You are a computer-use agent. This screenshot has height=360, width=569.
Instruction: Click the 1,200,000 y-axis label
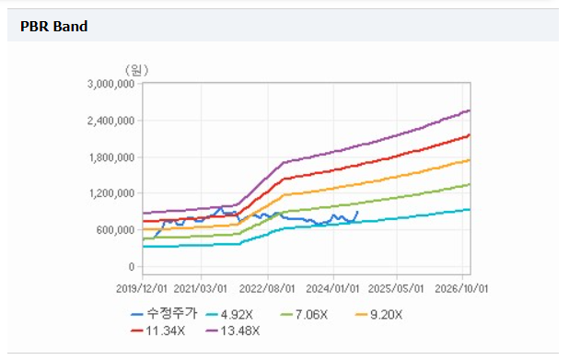coord(111,193)
